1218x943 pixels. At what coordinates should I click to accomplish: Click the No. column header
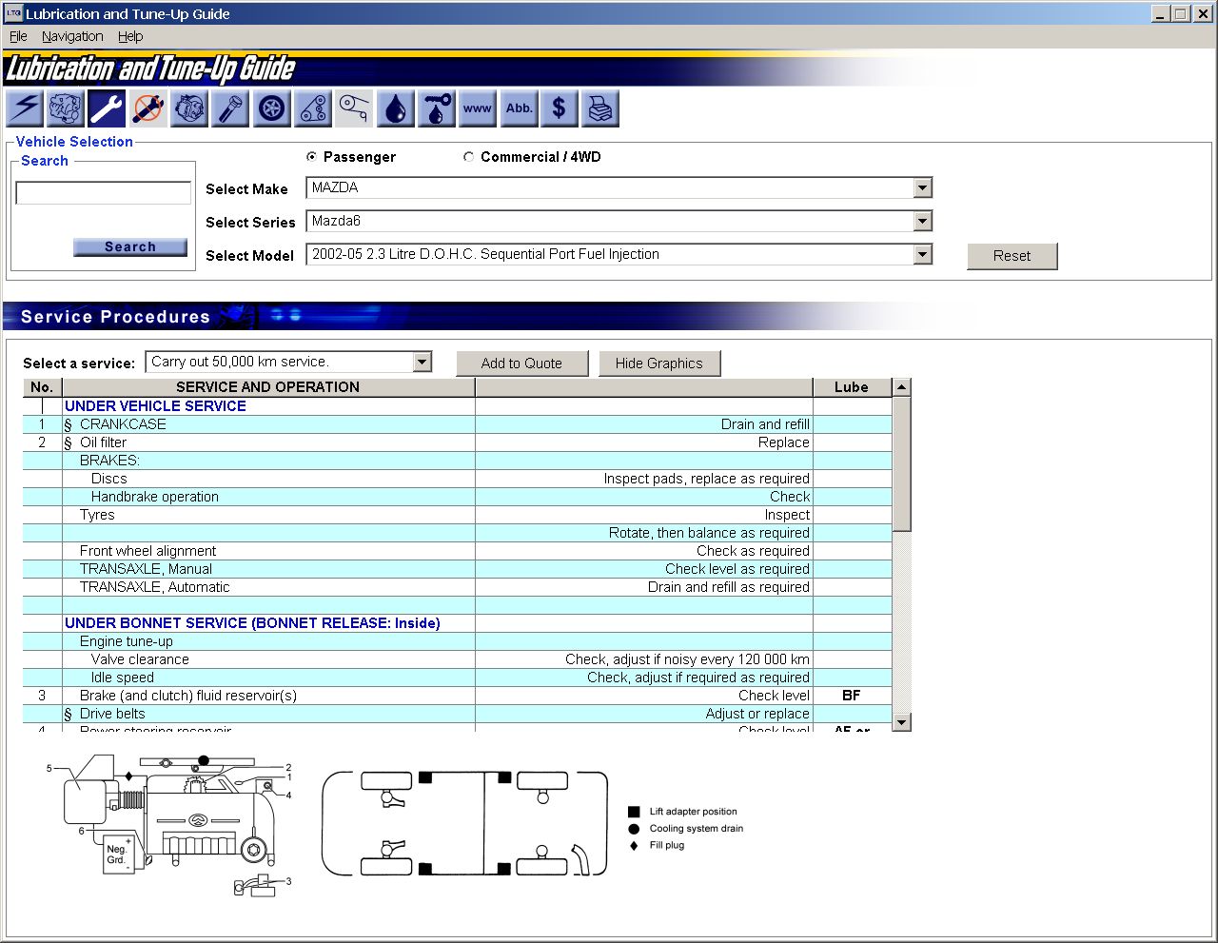point(42,387)
